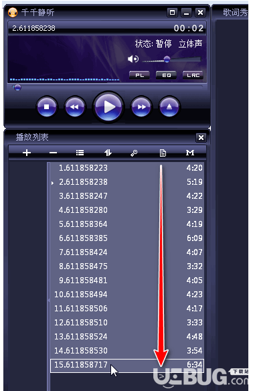Mute sound via the speaker icon

[x=133, y=59]
